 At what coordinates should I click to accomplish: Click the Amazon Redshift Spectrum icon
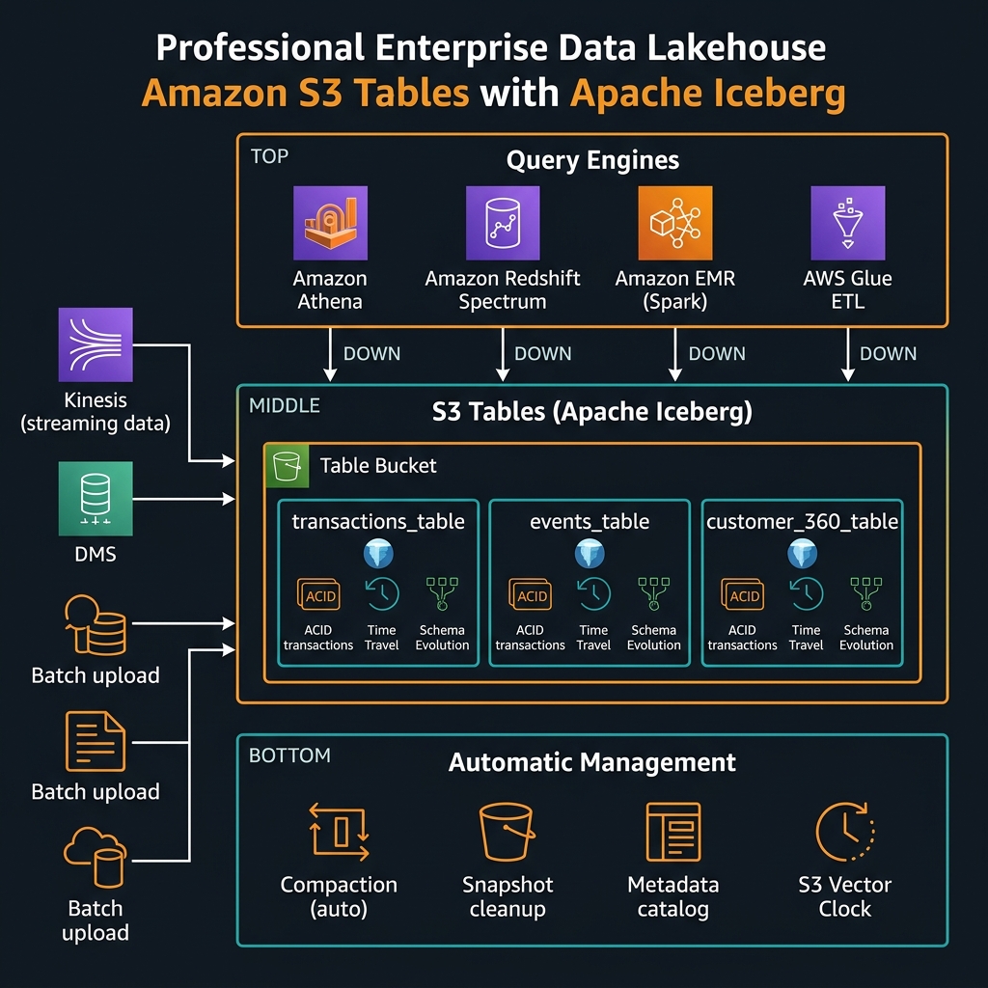(x=502, y=224)
